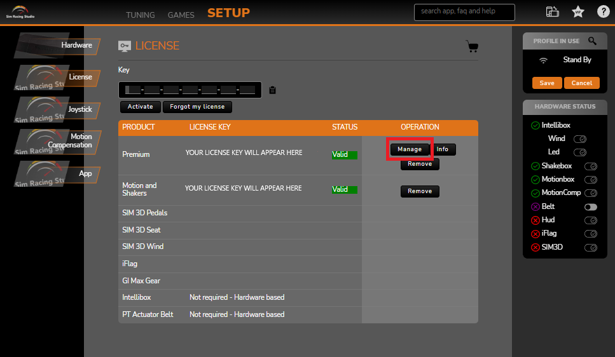The image size is (615, 357).
Task: Click the iFlag red error icon
Action: click(535, 234)
